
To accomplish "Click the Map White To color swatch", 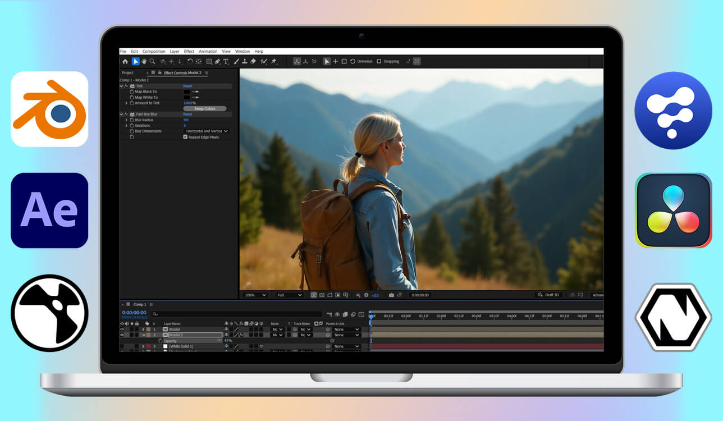I will (x=187, y=97).
